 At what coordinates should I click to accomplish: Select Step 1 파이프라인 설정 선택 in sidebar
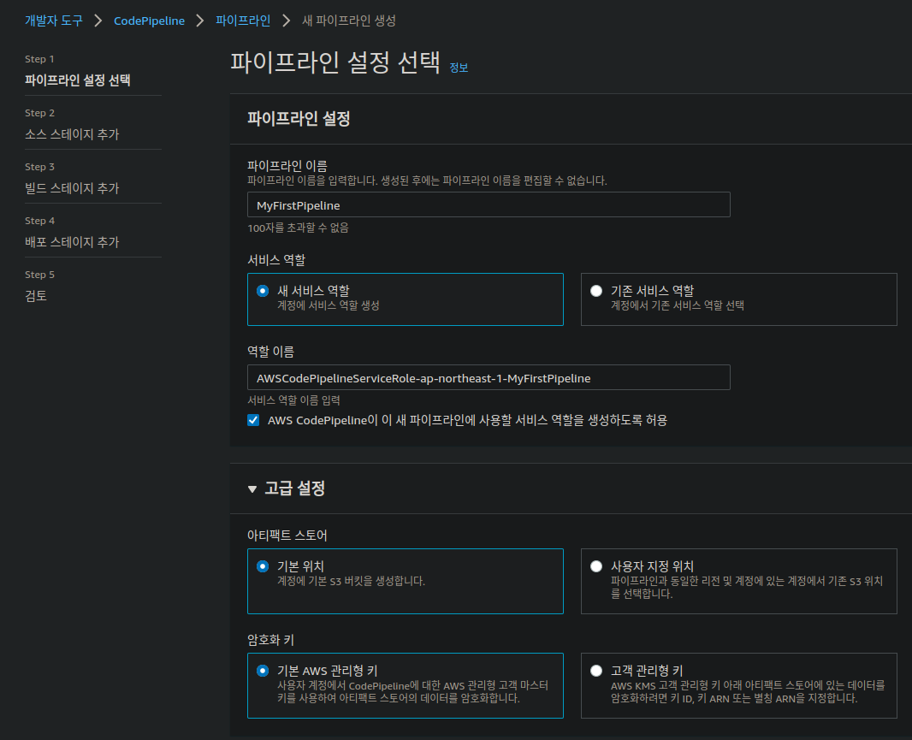click(77, 80)
